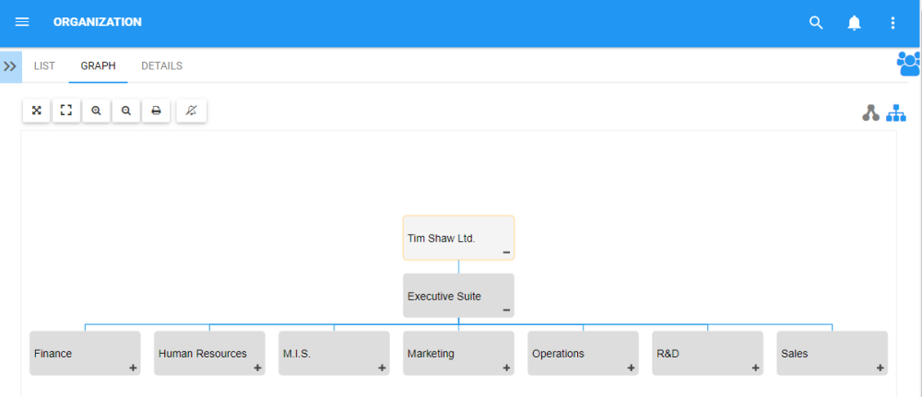Viewport: 922px width, 397px height.
Task: Expand the left side panel
Action: click(x=10, y=66)
